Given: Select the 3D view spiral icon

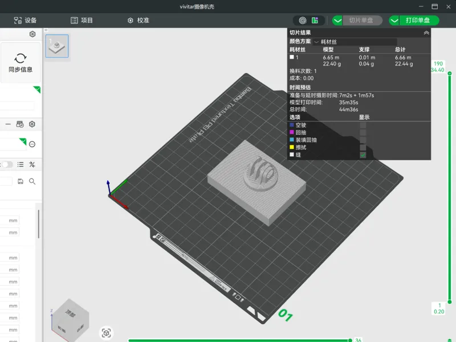Looking at the screenshot, I should coord(303,21).
